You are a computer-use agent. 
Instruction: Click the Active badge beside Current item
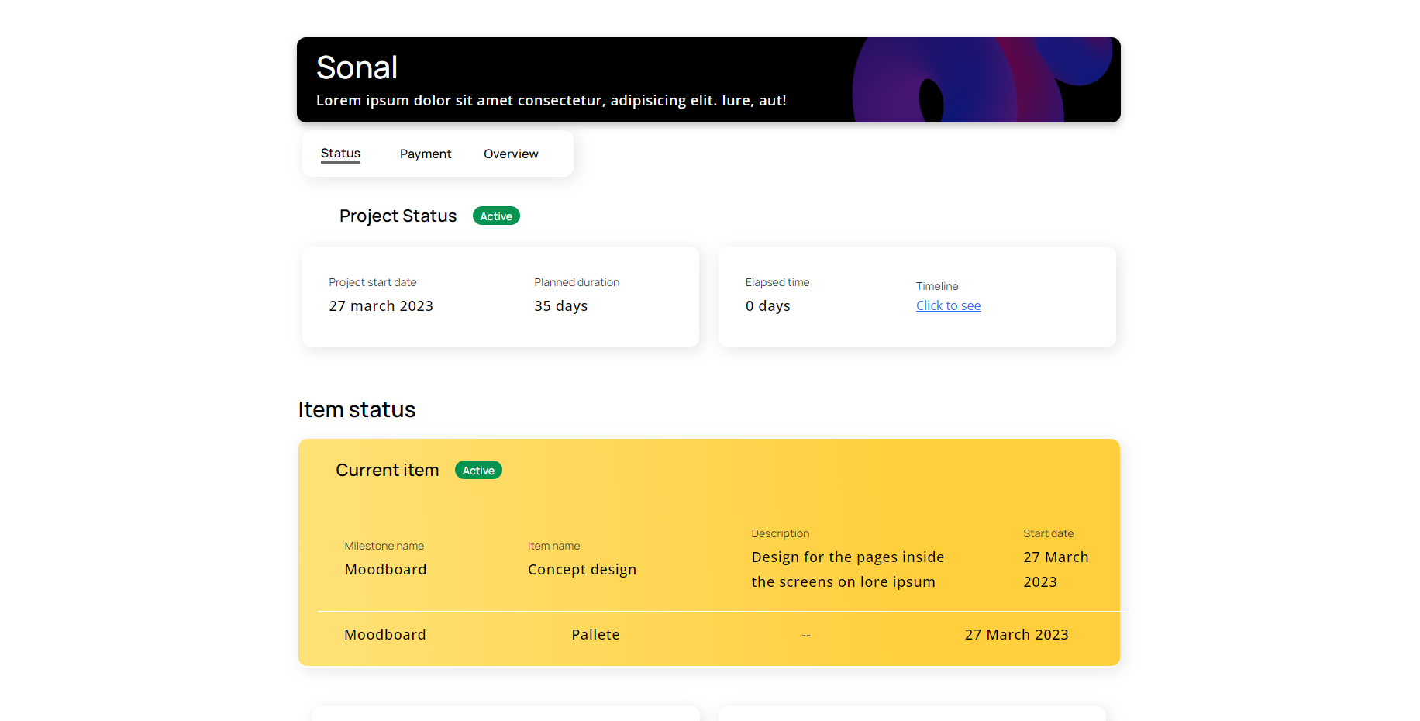tap(477, 470)
